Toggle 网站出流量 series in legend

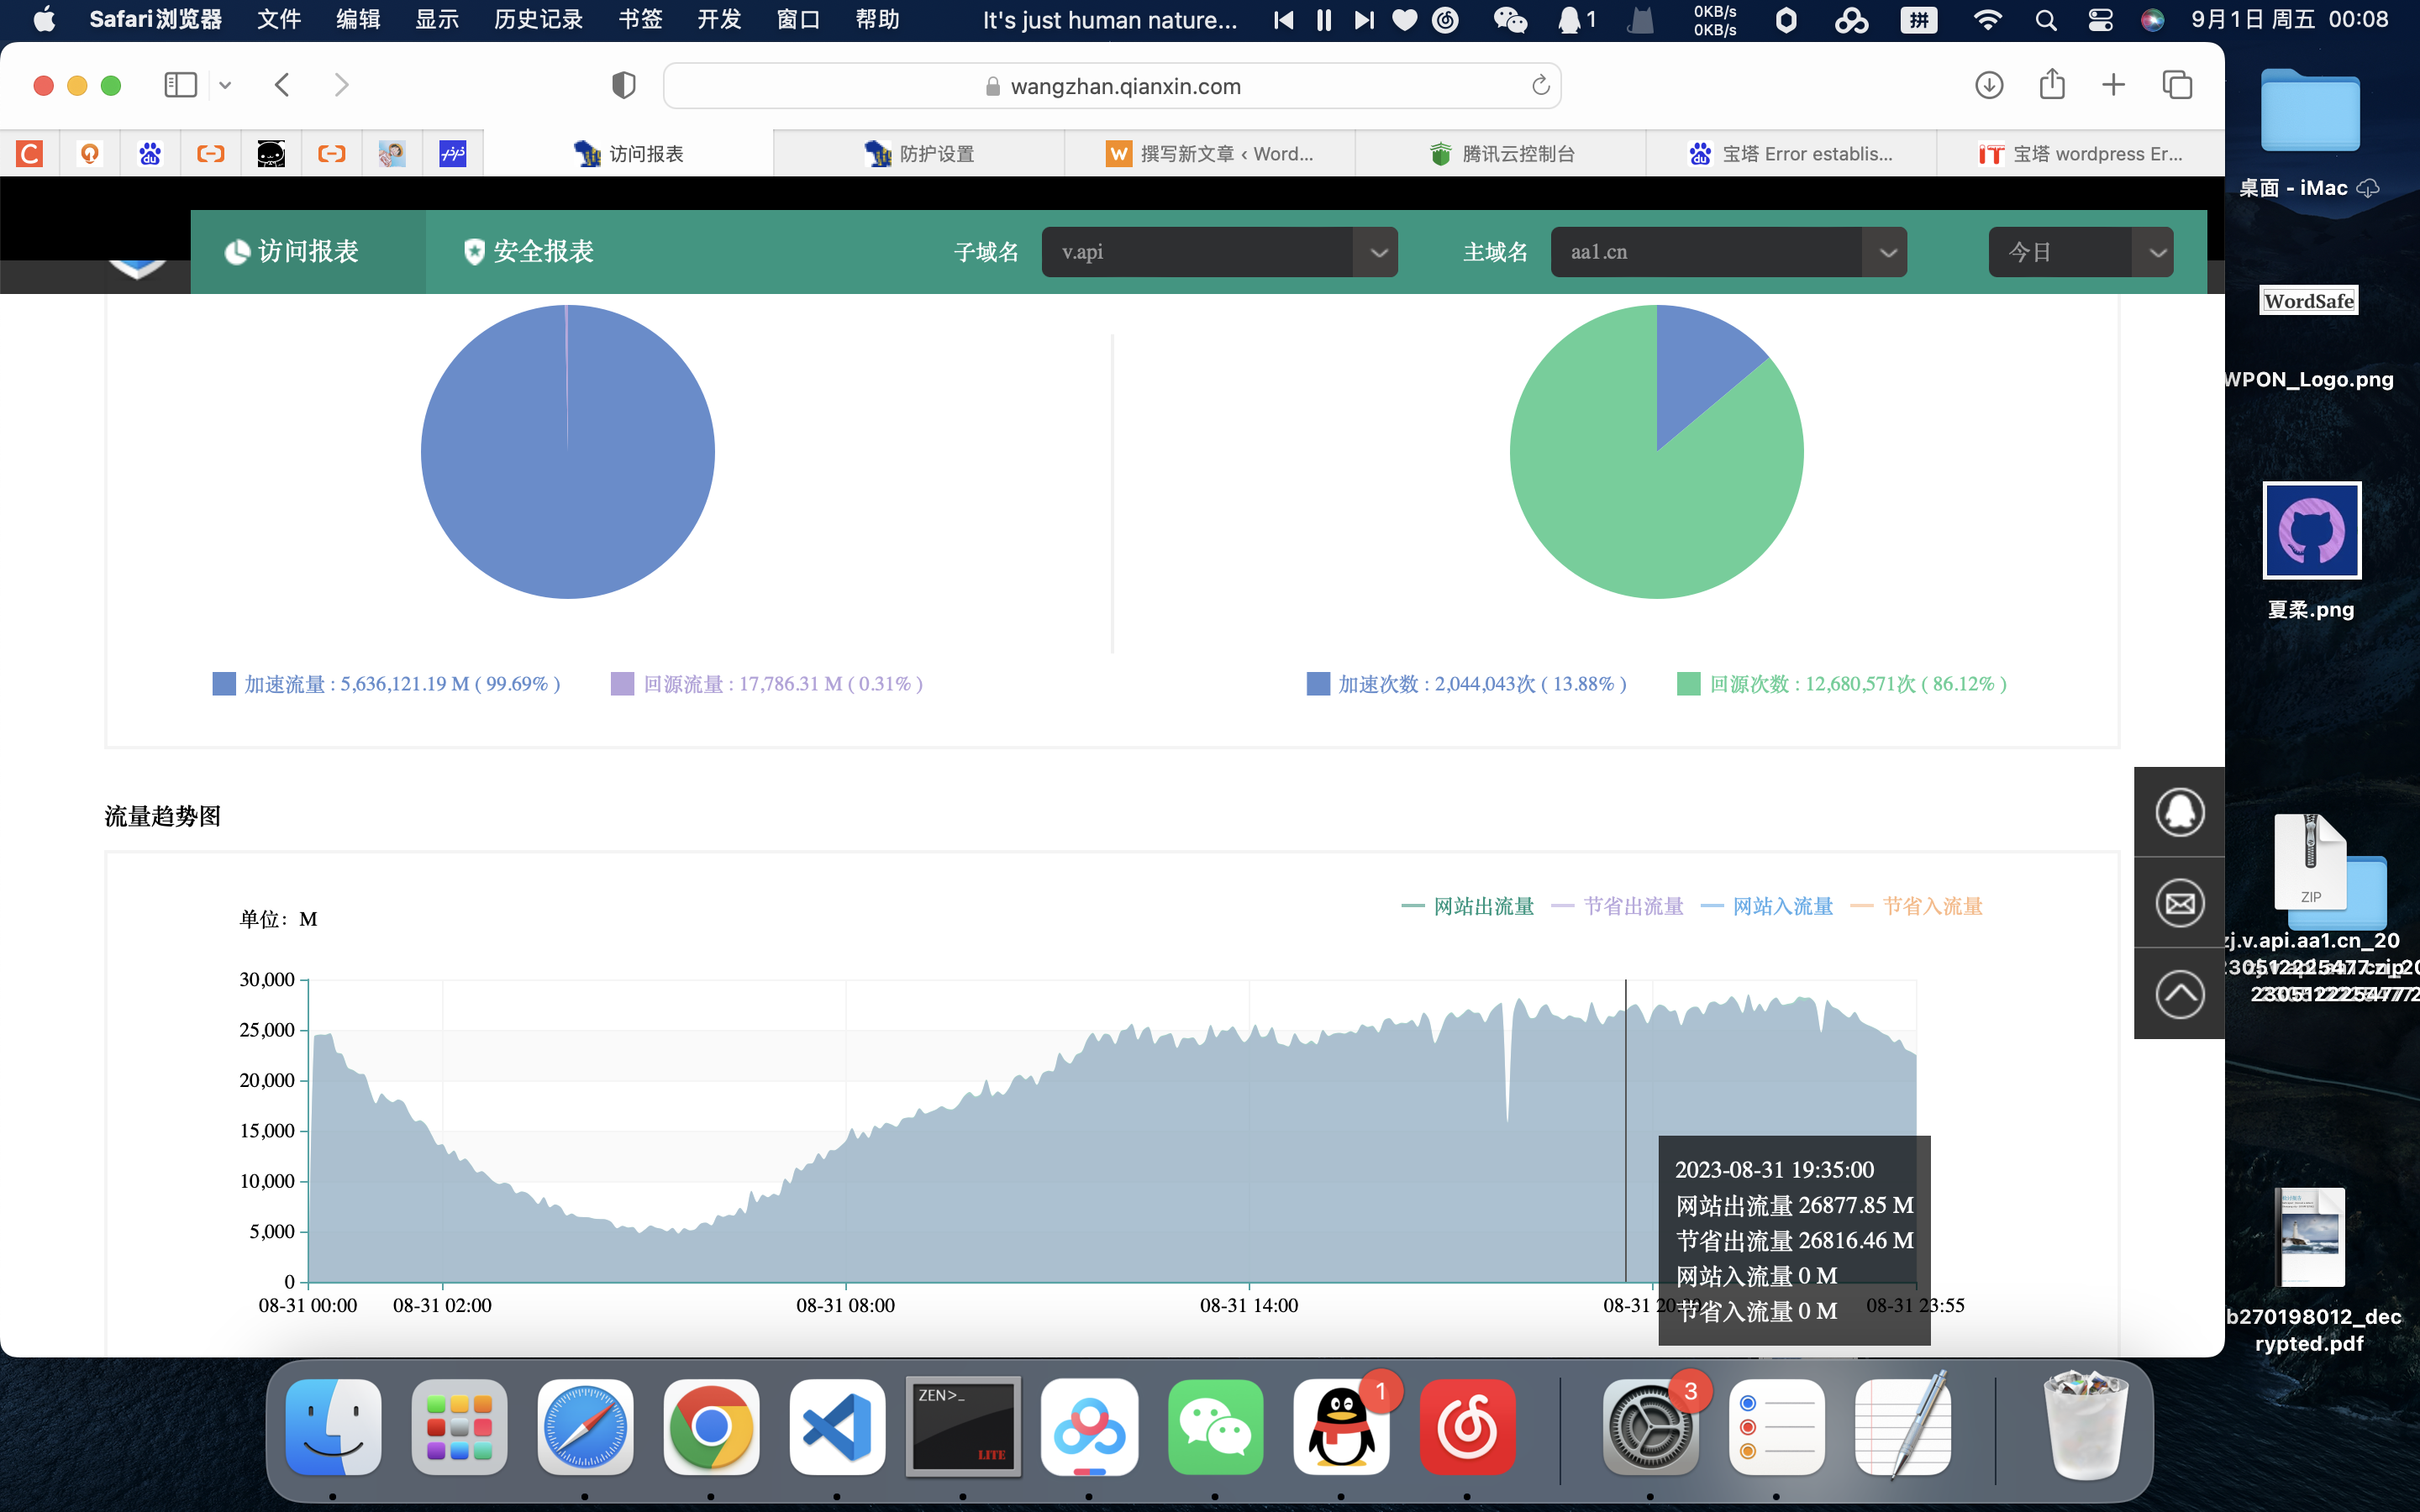[1468, 906]
